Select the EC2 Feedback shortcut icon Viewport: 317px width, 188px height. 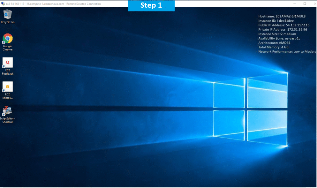pyautogui.click(x=8, y=63)
